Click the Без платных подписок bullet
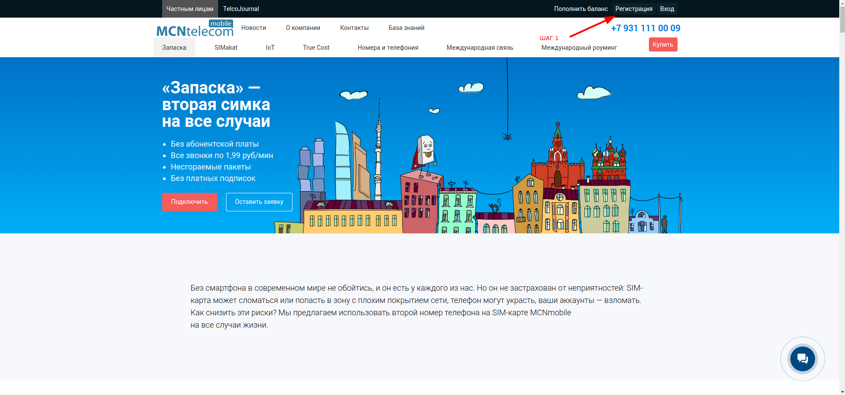The width and height of the screenshot is (845, 395). tap(213, 178)
